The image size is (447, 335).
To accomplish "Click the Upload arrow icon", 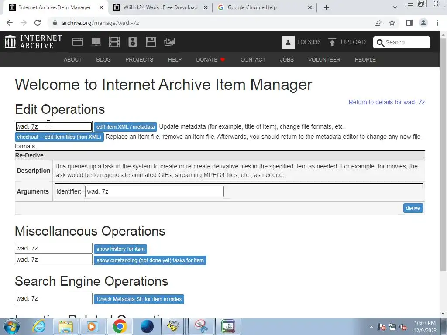I will (332, 42).
